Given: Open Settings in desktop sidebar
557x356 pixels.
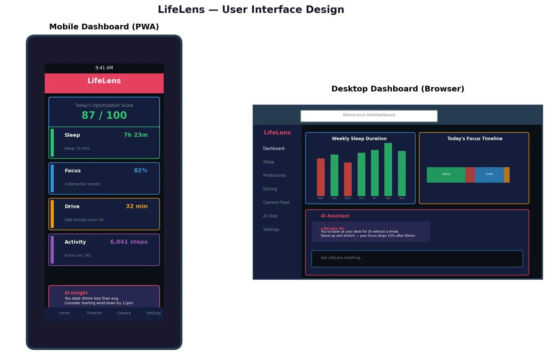Looking at the screenshot, I should tap(271, 229).
